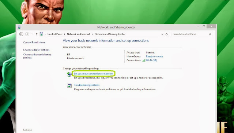Image resolution: width=234 pixels, height=133 pixels.
Task: Click HomeGroup Ready to create link
Action: [154, 56]
